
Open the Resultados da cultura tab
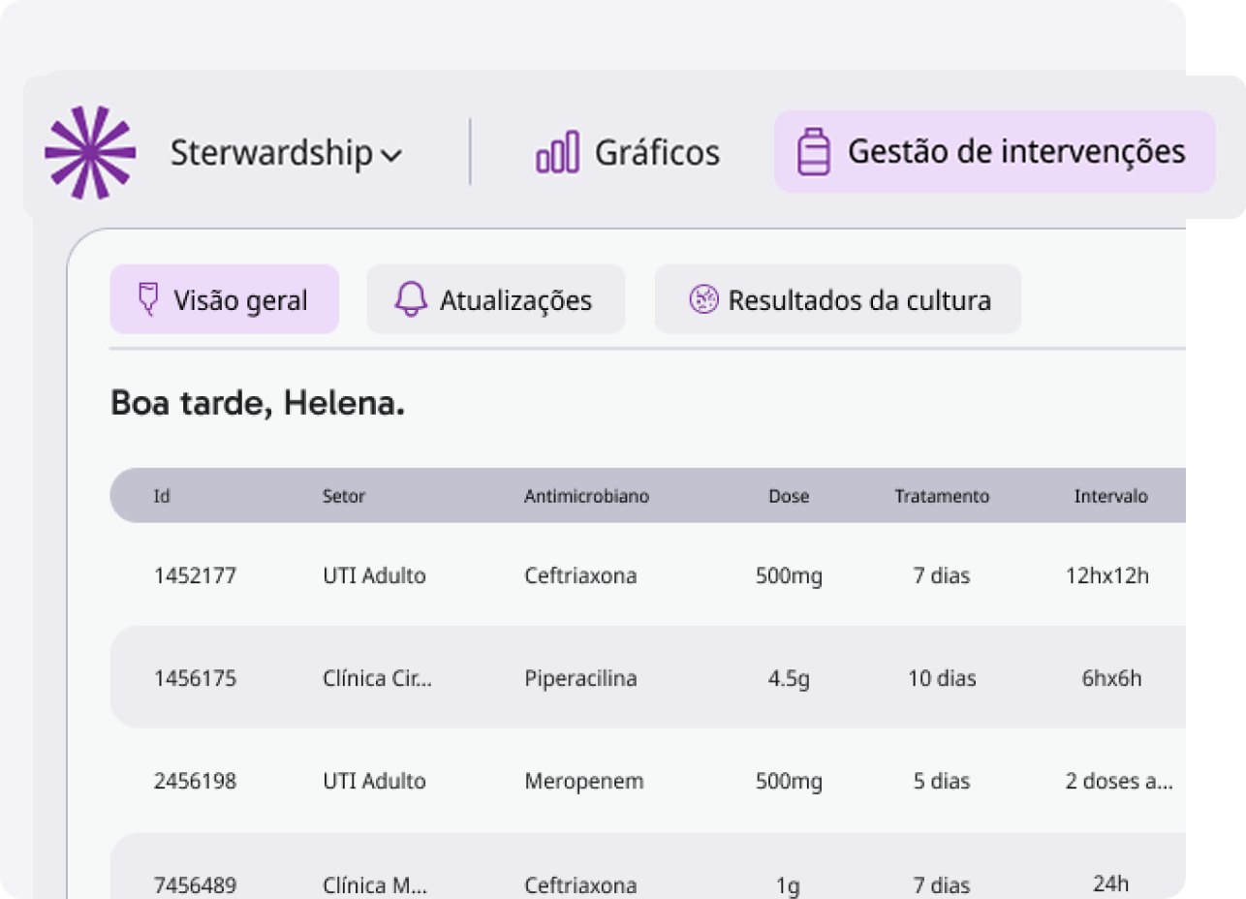click(x=858, y=300)
